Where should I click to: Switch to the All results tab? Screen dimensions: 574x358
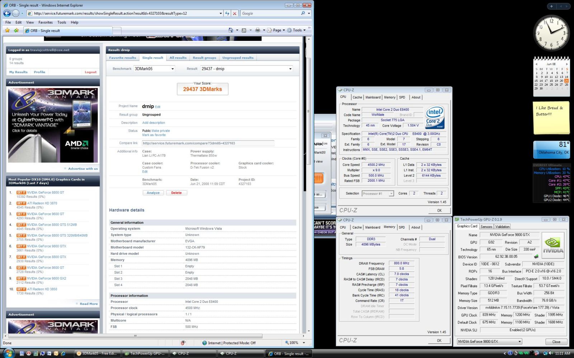[x=178, y=58]
